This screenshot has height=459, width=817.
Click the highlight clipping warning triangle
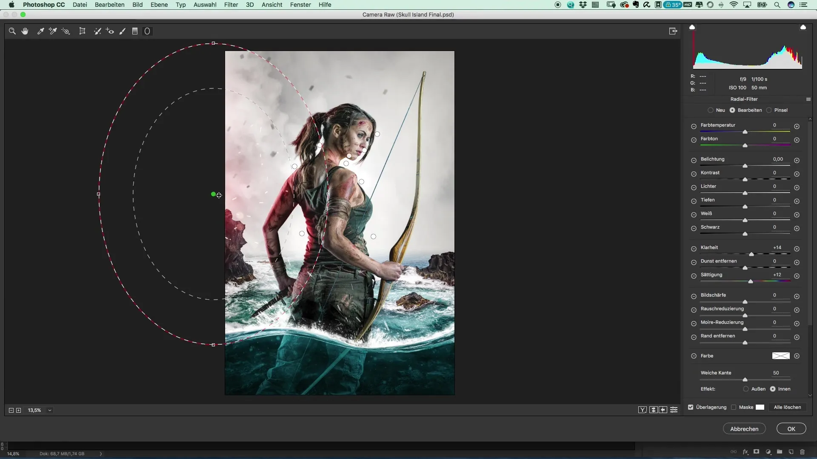(803, 27)
